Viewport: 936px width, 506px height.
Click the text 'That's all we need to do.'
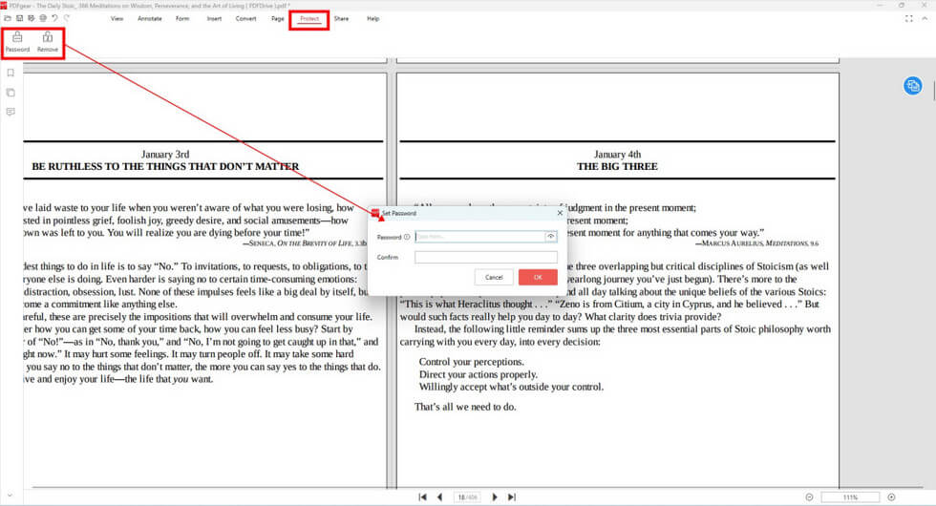point(466,407)
